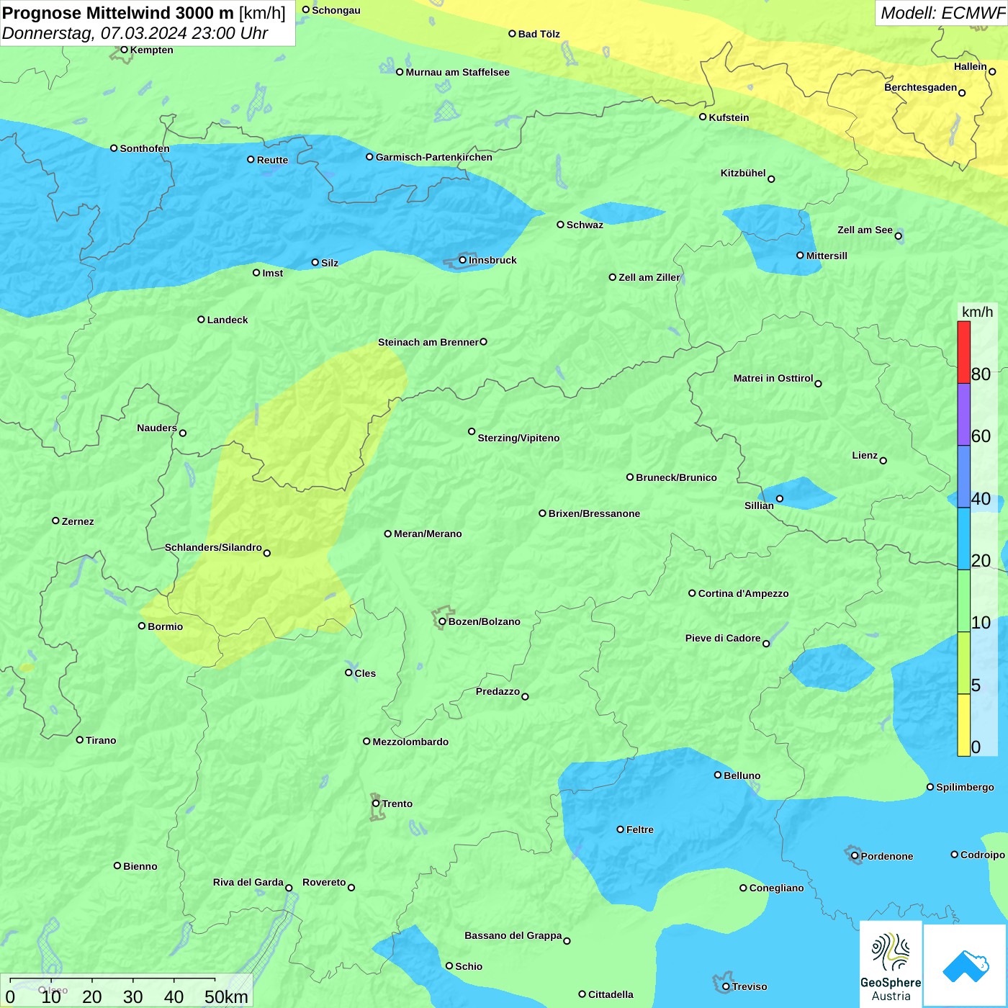Click the title 'Prognose Mittelwind 3000 m'
Image resolution: width=1008 pixels, height=1008 pixels.
(x=118, y=13)
